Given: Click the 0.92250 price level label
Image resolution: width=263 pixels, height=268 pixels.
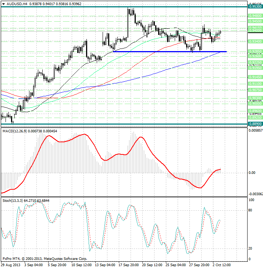Looking at the screenshot, I should point(255,62).
